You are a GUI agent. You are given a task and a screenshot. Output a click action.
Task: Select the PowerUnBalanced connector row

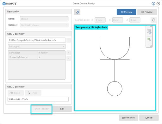pyautogui.click(x=37, y=57)
